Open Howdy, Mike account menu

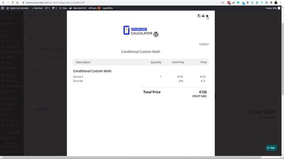[273, 8]
